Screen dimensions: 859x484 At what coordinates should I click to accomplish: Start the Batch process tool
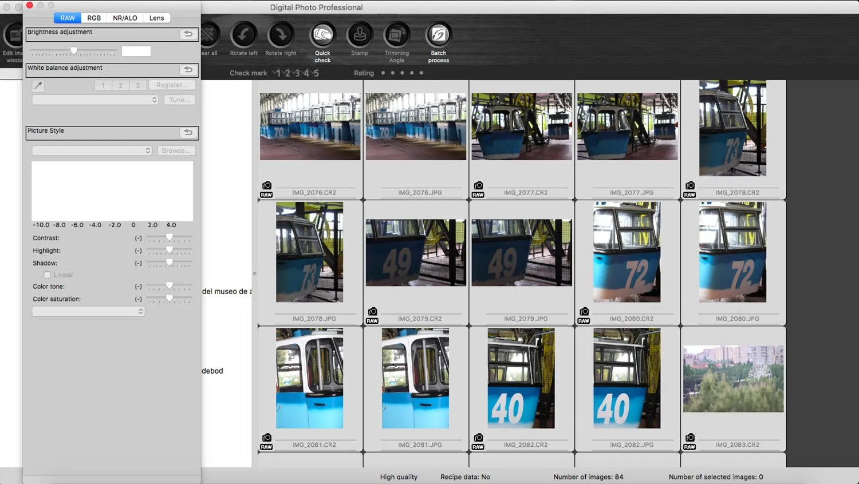(439, 35)
